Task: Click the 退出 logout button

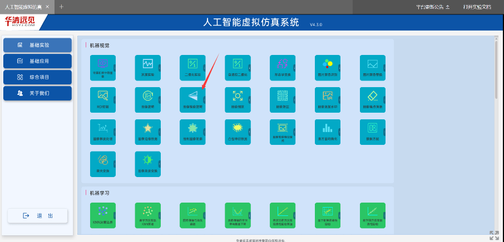Action: [38, 216]
